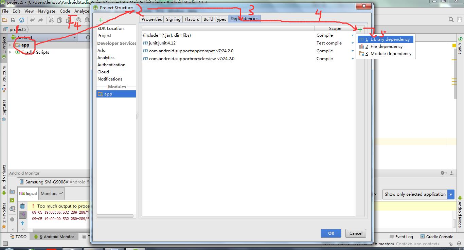Click the Cut scissors icon
This screenshot has width=464, height=250.
(x=51, y=20)
